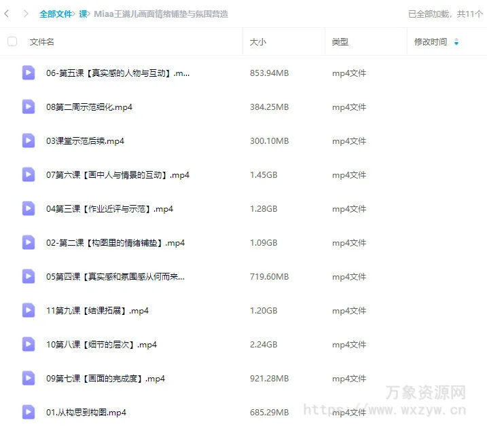Click video icon of 06-第五课 file
487x433 pixels.
click(29, 73)
